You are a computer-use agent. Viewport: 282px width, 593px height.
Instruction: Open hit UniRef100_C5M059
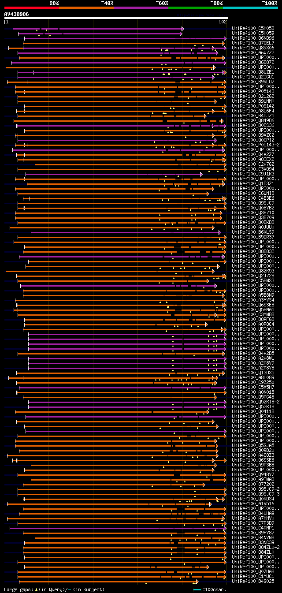click(x=253, y=33)
